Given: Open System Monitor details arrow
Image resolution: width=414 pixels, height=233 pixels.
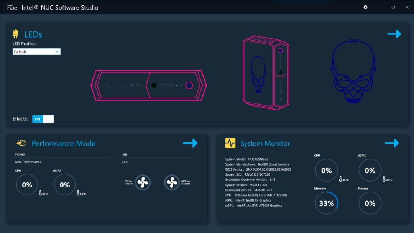Looking at the screenshot, I should pos(392,143).
